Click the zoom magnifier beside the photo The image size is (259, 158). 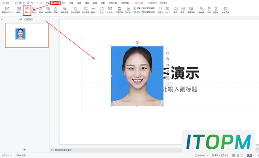(168, 59)
